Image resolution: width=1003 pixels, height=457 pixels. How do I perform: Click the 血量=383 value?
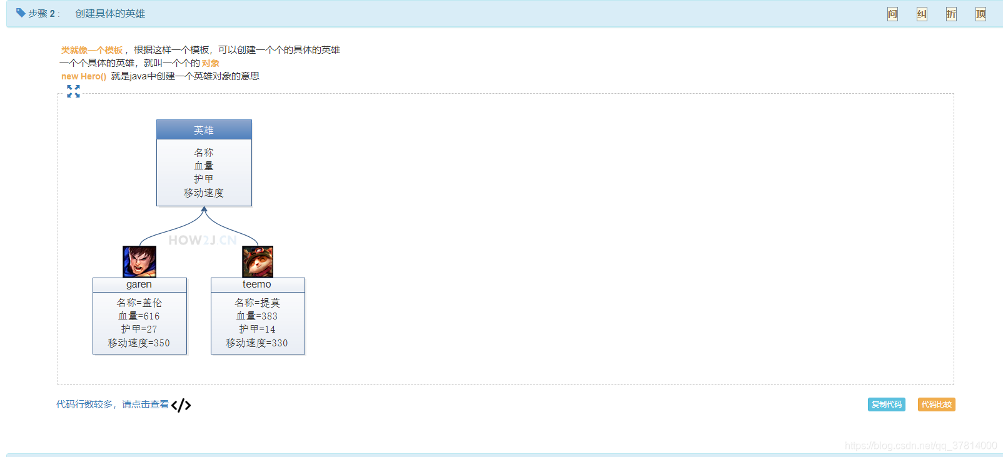(257, 316)
